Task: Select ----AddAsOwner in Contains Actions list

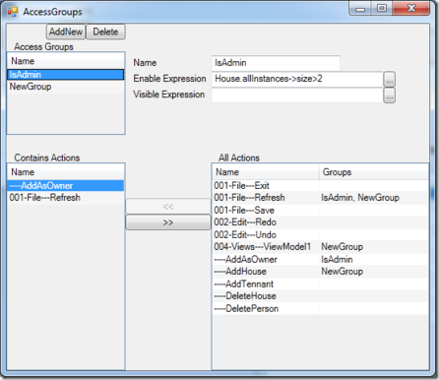Action: (x=66, y=186)
